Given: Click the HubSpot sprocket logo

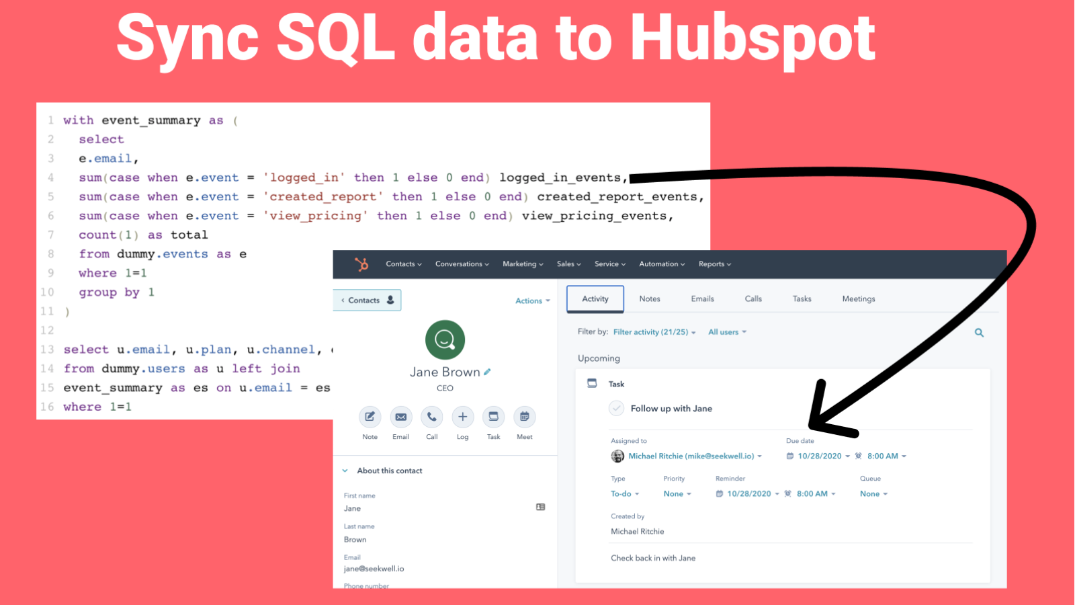Looking at the screenshot, I should [x=362, y=264].
